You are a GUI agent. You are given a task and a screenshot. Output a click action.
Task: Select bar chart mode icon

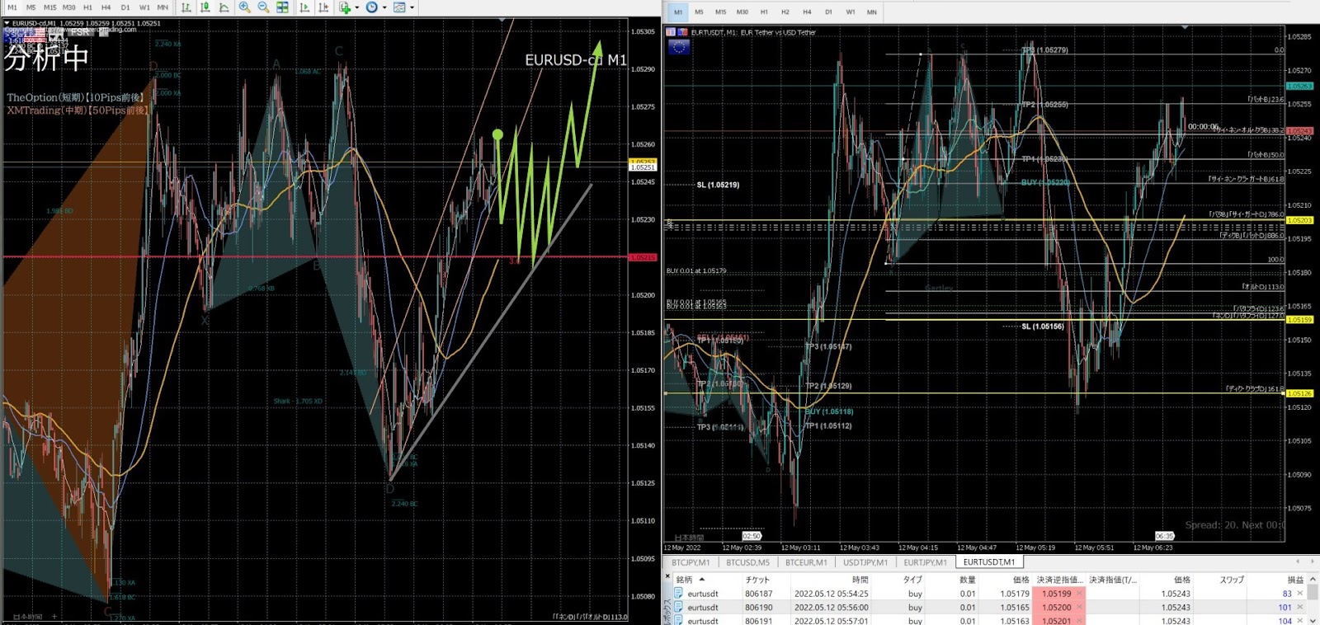point(186,7)
